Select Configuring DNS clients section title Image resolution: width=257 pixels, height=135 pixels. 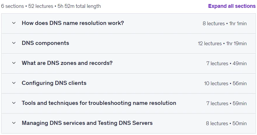click(x=54, y=83)
